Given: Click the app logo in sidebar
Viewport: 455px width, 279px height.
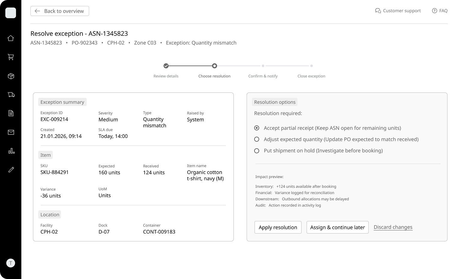Looking at the screenshot, I should click(x=11, y=13).
